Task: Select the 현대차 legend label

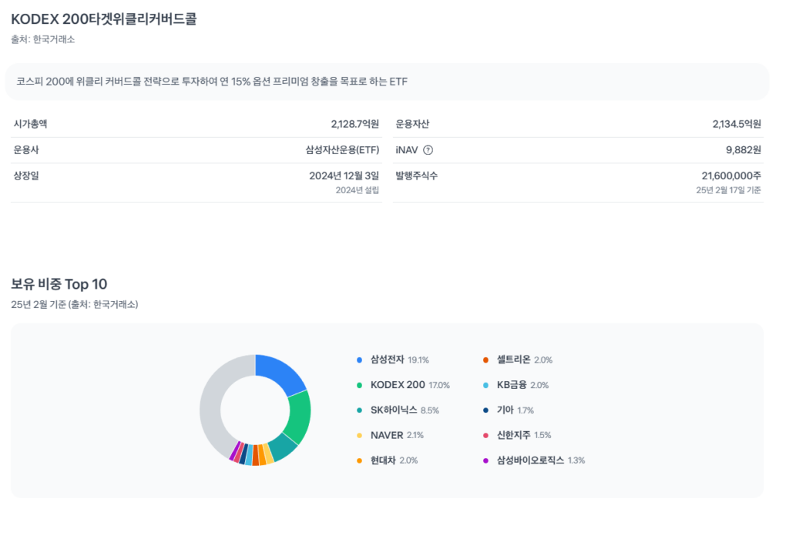Action: (x=384, y=460)
